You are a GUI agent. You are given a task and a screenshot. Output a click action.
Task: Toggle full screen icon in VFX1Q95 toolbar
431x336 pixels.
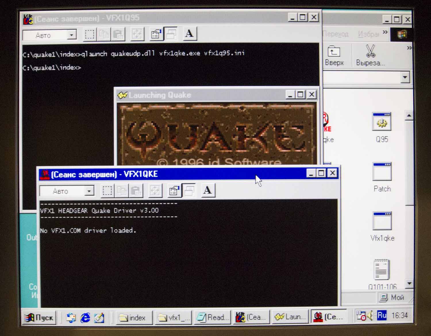137,35
